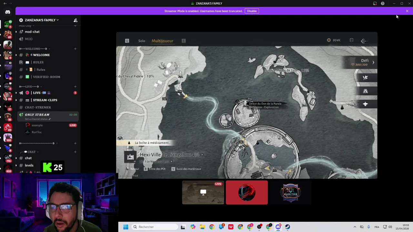The height and width of the screenshot is (232, 413).
Task: Expand the unnamed dashed-line category
Action: click(x=38, y=143)
